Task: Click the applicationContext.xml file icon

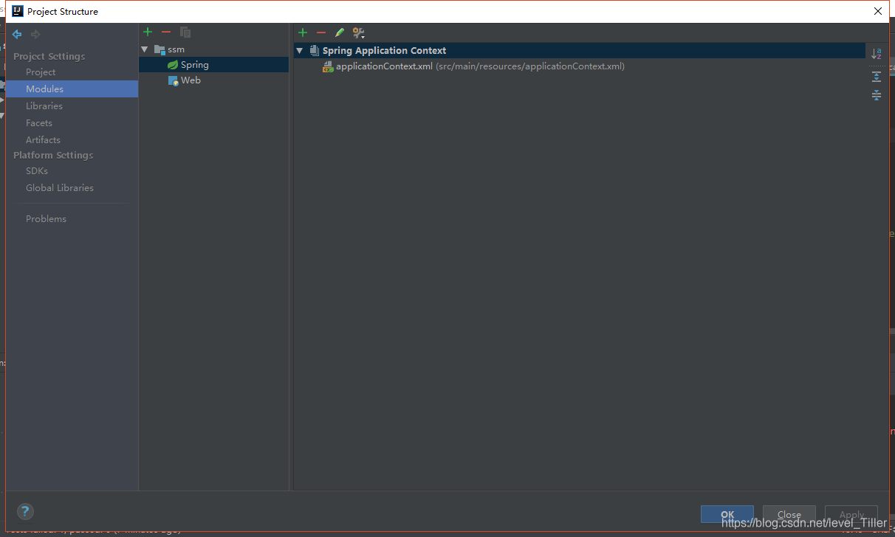Action: [x=329, y=66]
